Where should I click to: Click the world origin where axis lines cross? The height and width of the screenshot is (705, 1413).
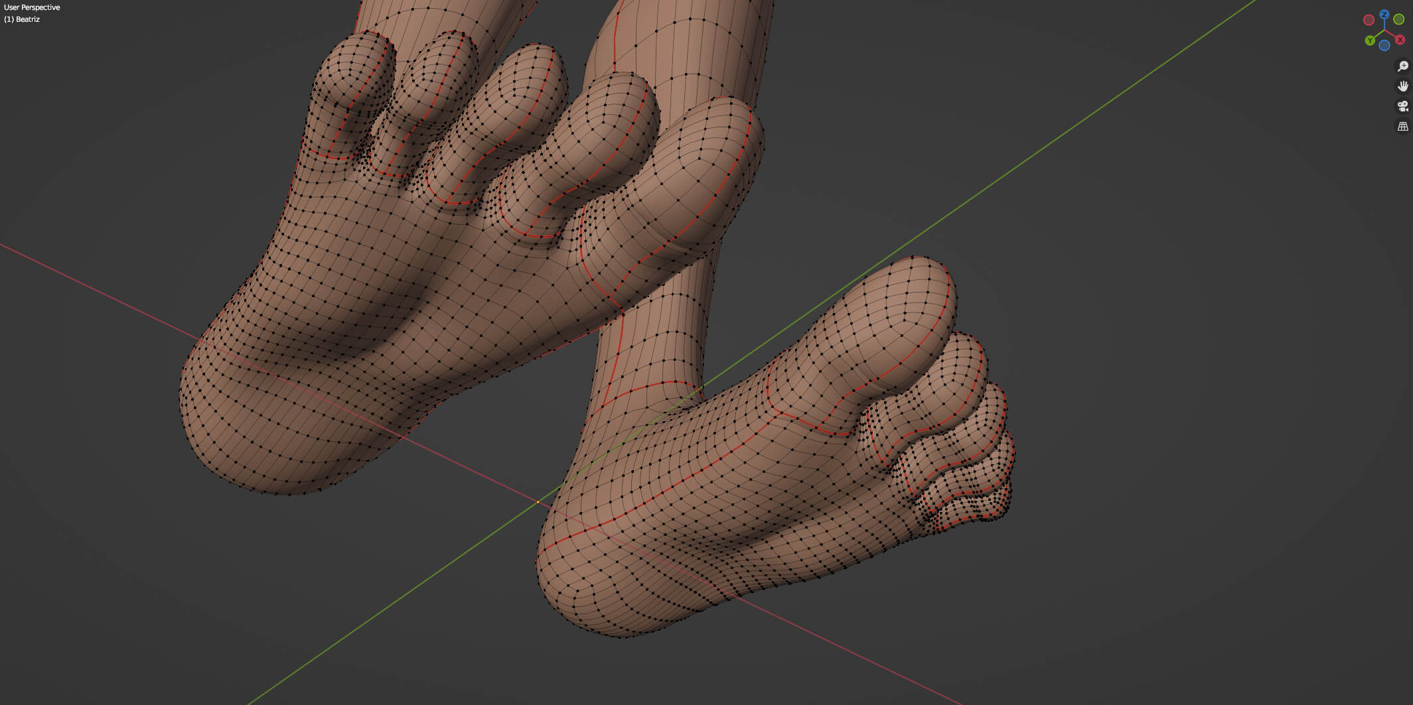(538, 502)
